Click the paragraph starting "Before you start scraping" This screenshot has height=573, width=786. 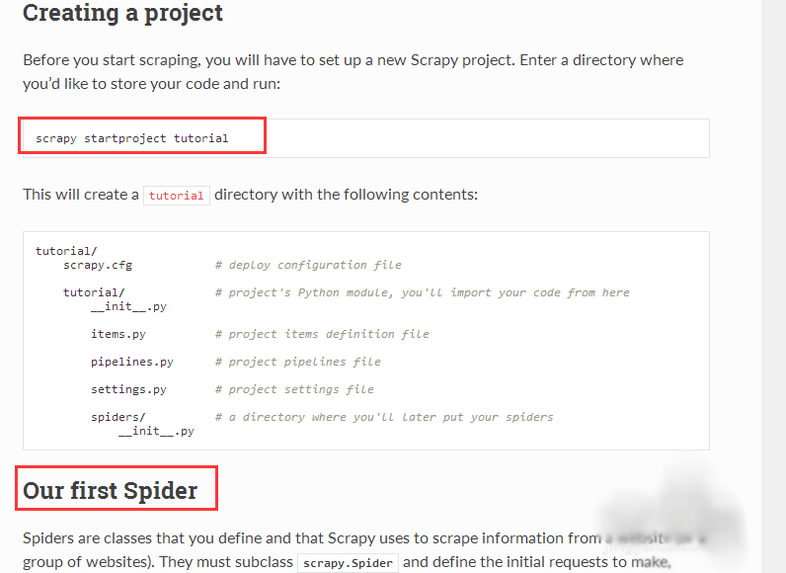pyautogui.click(x=353, y=71)
